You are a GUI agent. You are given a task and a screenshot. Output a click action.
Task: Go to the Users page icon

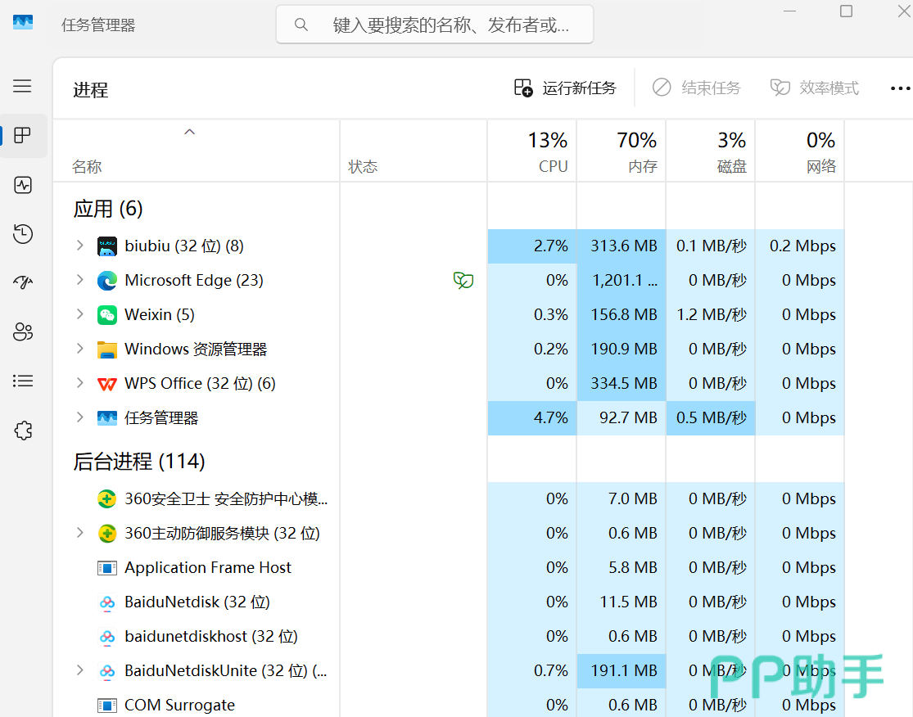tap(23, 331)
